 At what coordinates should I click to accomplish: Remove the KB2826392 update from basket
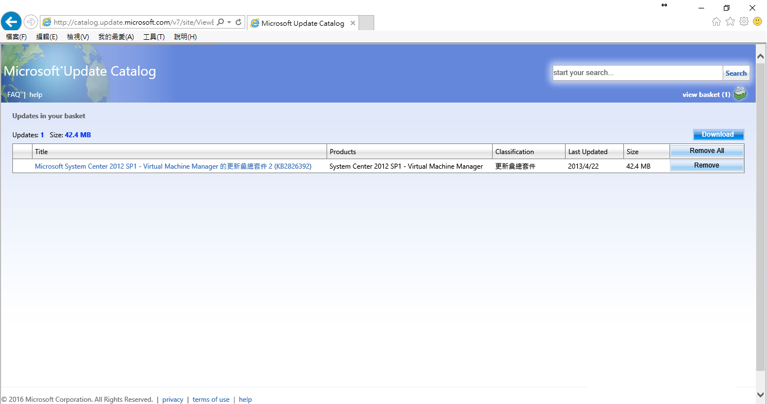click(707, 165)
